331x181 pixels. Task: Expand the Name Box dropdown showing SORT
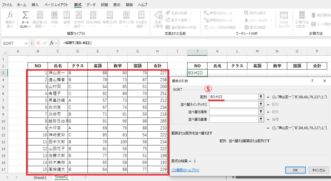coord(26,43)
